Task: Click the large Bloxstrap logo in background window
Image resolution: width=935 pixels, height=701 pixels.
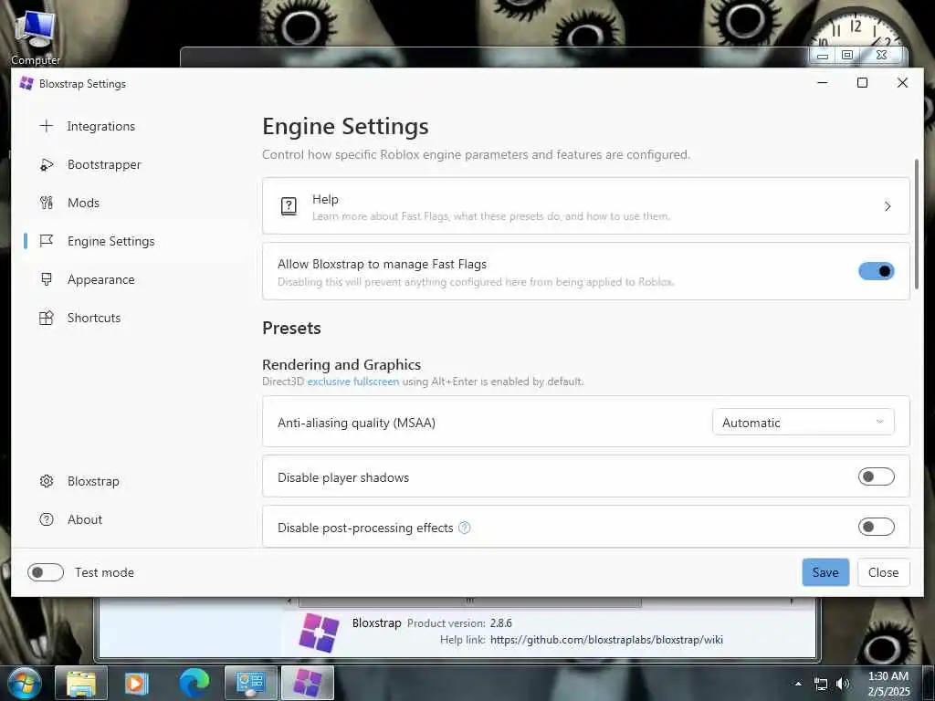Action: click(319, 633)
